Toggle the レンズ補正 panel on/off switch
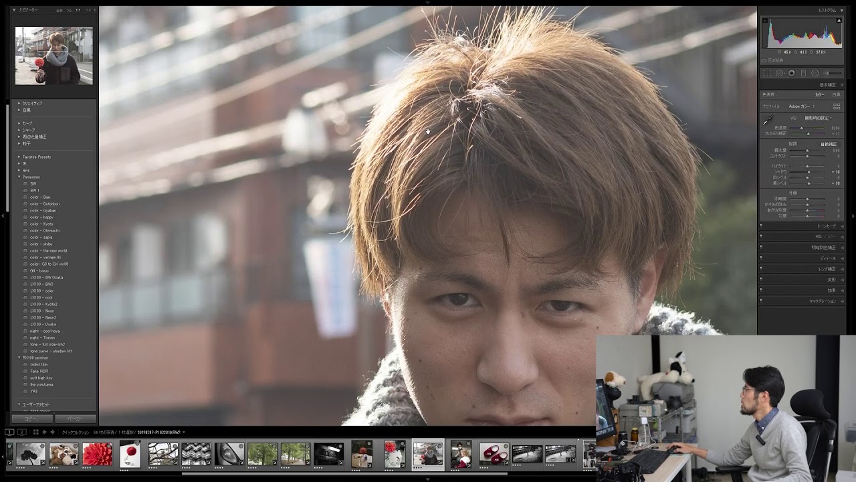Viewport: 856px width, 482px height. 761,268
